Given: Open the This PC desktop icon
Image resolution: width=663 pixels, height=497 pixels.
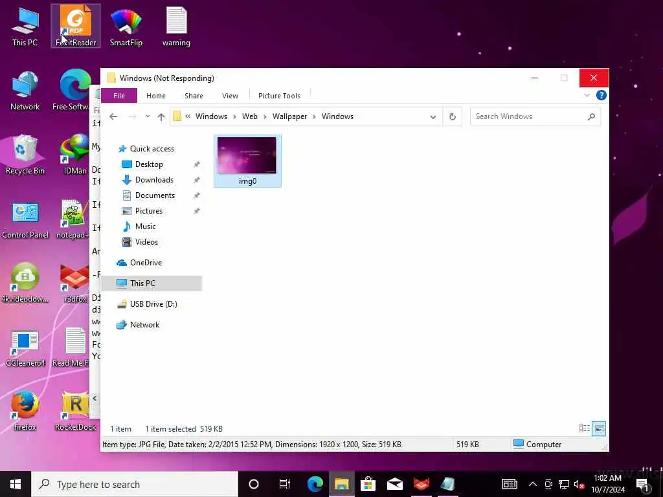Looking at the screenshot, I should [25, 26].
